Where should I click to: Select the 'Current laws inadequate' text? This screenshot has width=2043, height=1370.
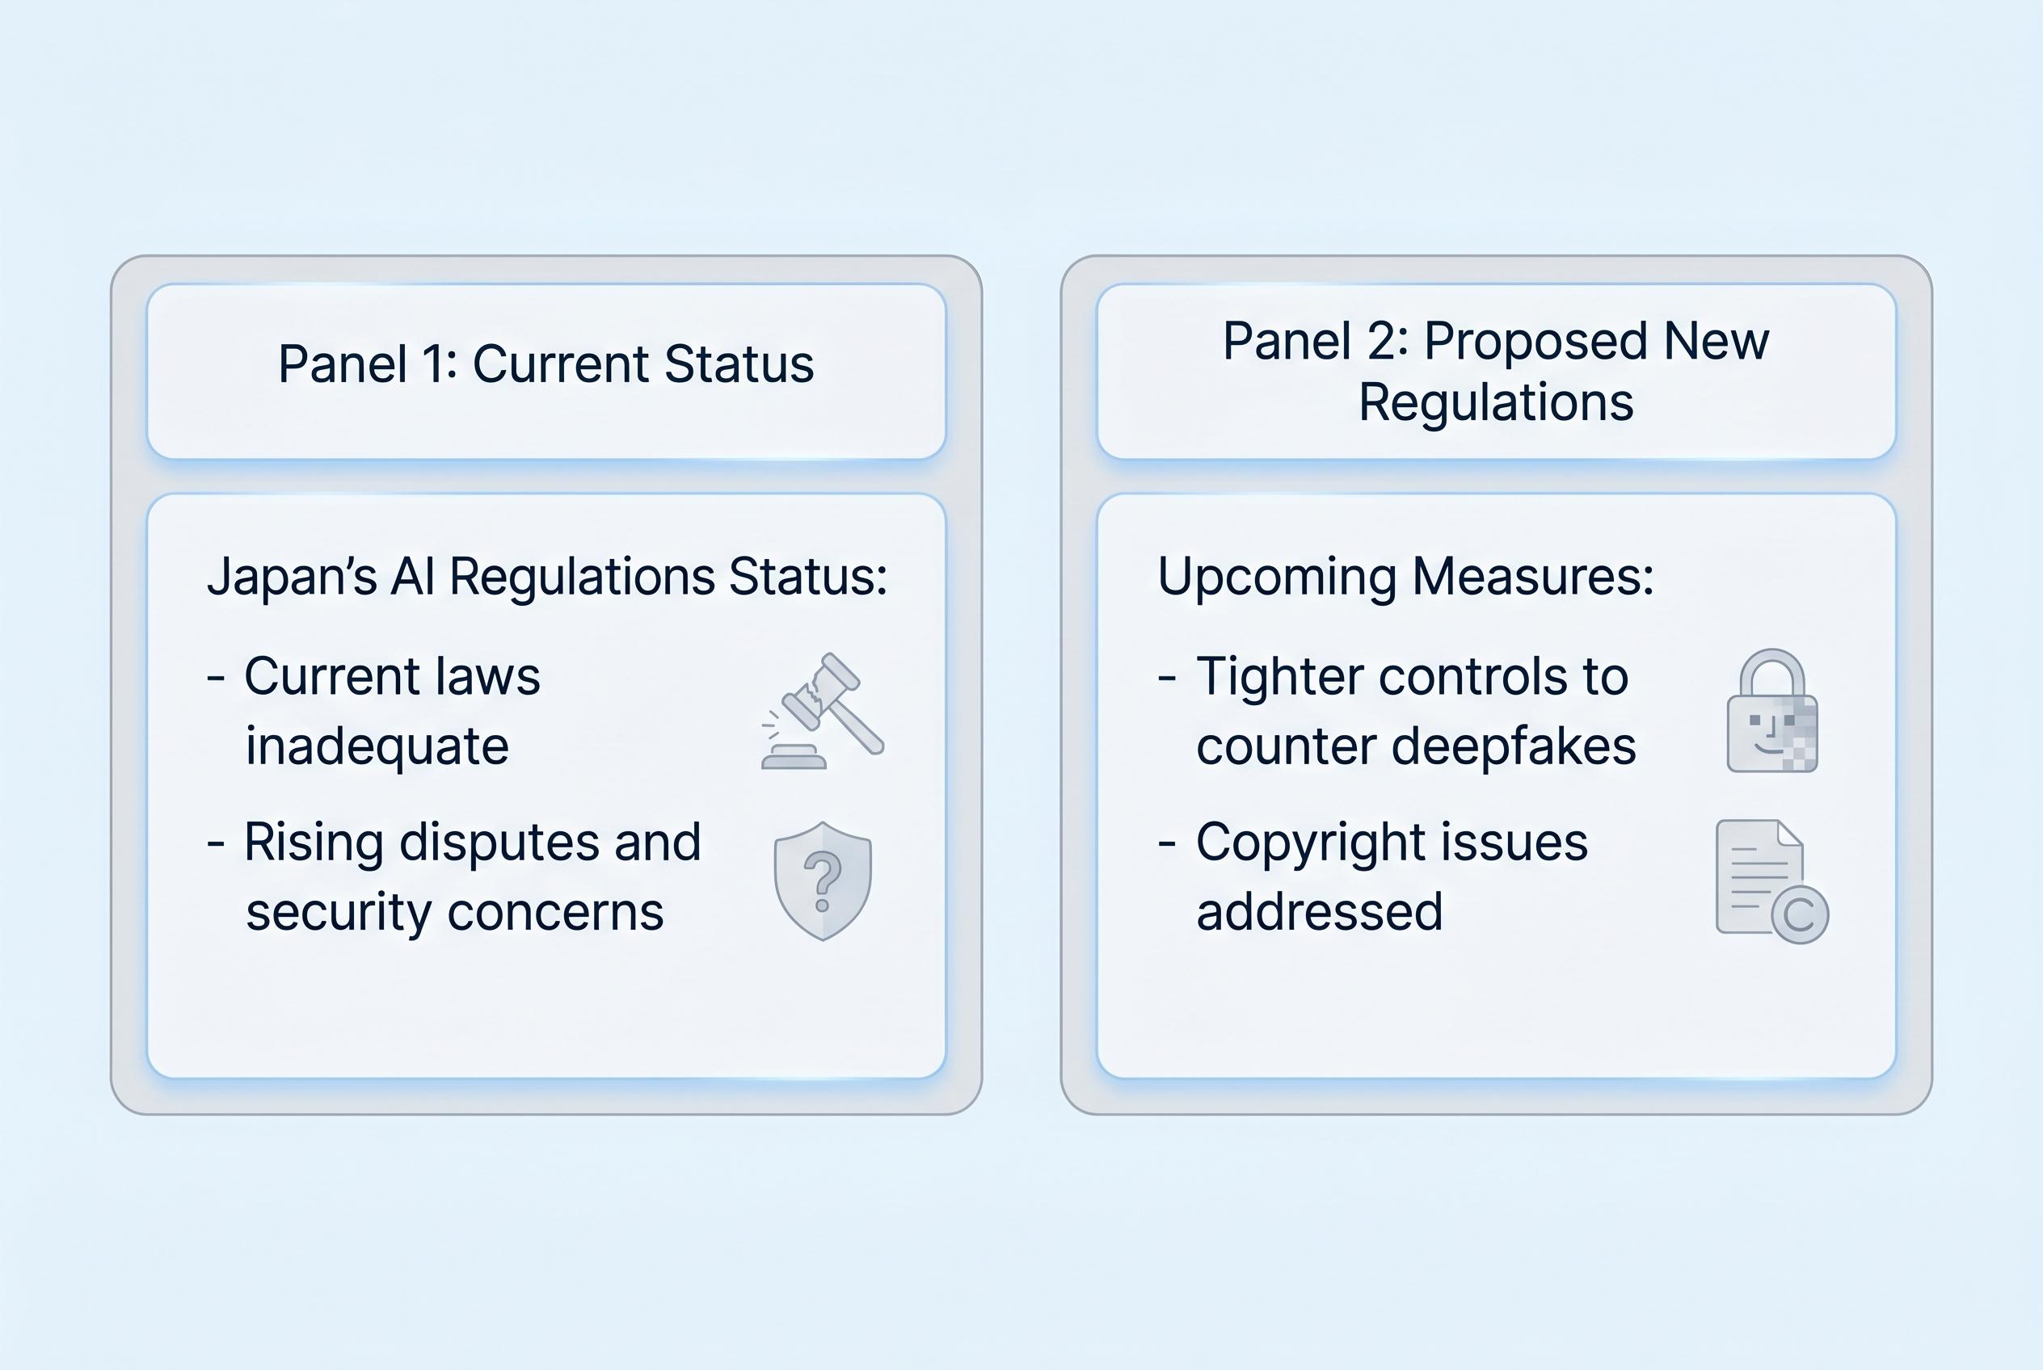tap(392, 710)
